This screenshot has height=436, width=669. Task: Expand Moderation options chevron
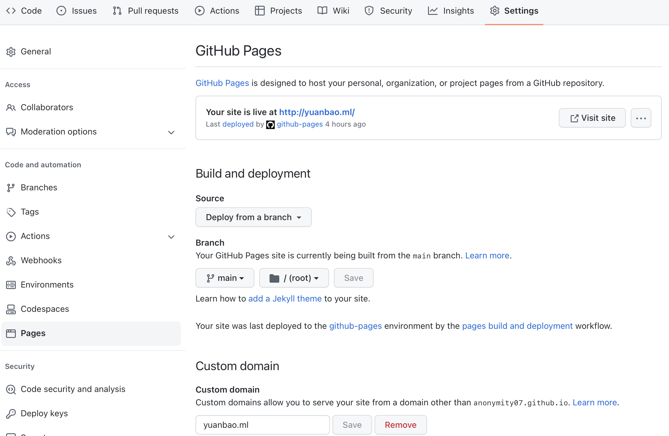[171, 132]
